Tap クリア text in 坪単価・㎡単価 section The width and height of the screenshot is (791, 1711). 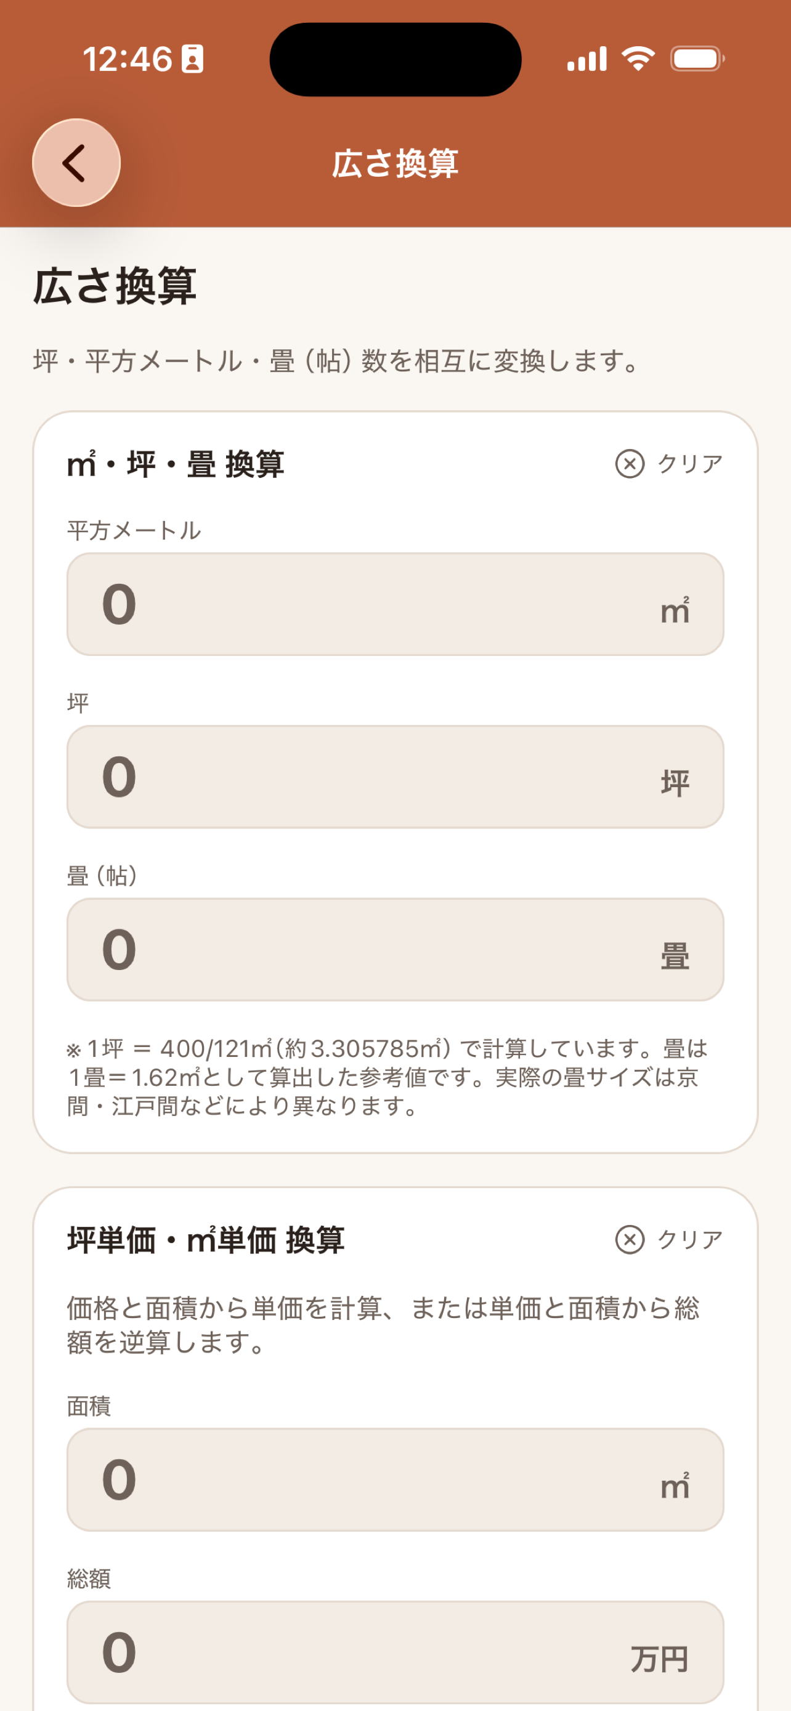pyautogui.click(x=690, y=1239)
